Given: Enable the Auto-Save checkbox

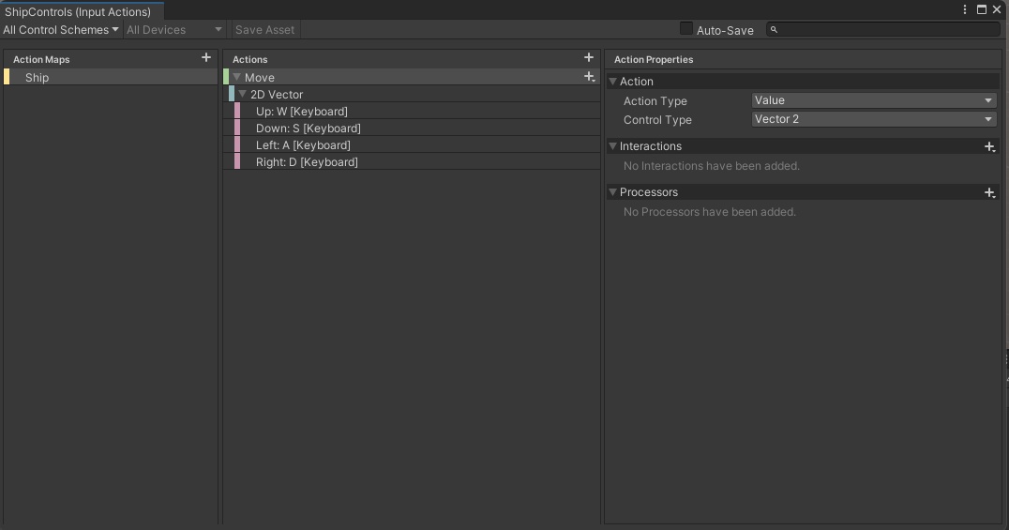Looking at the screenshot, I should pos(686,29).
